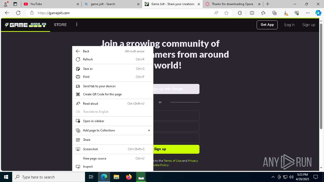This screenshot has height=182, width=324.
Task: Open File Explorer from taskbar
Action: click(x=116, y=177)
